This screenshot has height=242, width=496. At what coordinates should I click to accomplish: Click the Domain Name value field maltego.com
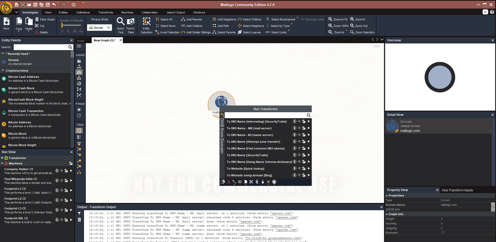[x=466, y=205]
